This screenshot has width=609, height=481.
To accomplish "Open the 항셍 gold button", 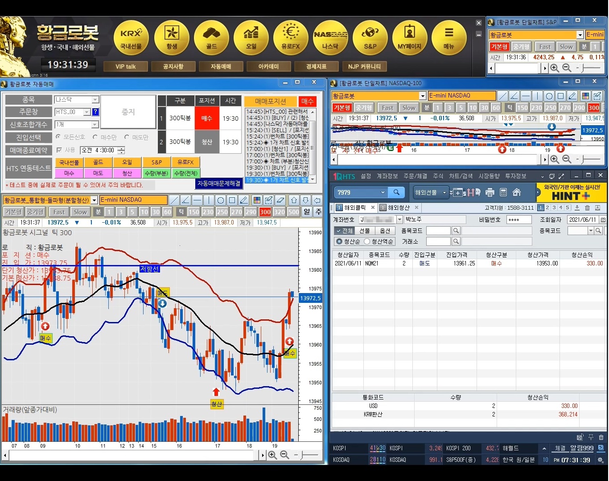I will [x=171, y=38].
